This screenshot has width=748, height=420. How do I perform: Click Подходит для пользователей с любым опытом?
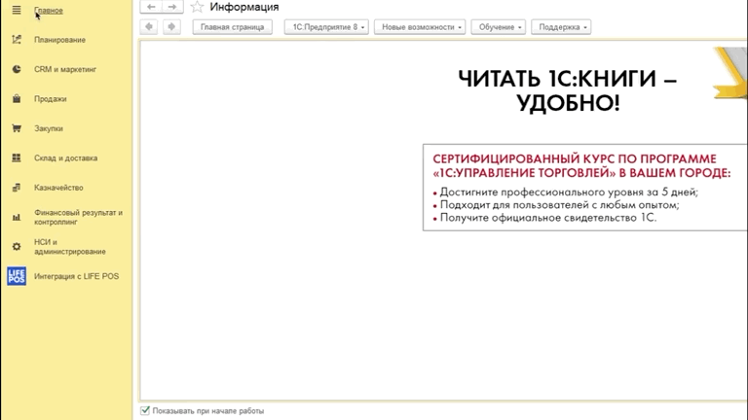559,205
